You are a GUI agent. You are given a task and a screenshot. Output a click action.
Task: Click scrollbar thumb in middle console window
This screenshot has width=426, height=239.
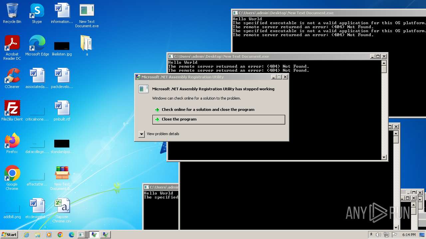click(384, 69)
